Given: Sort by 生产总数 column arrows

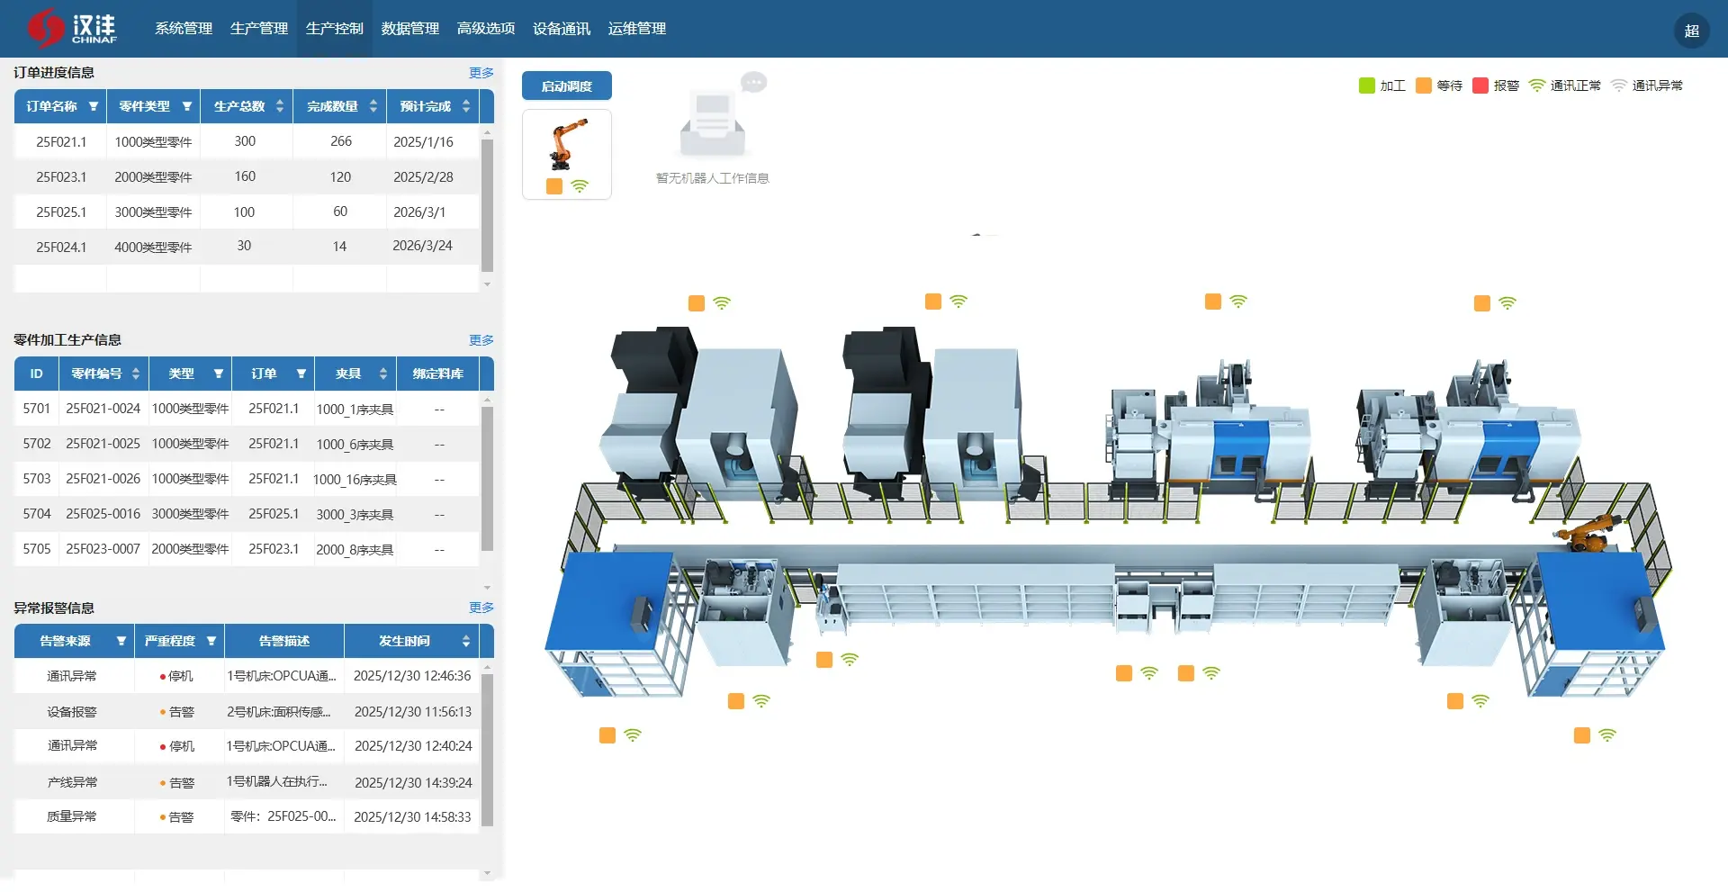Looking at the screenshot, I should point(280,106).
